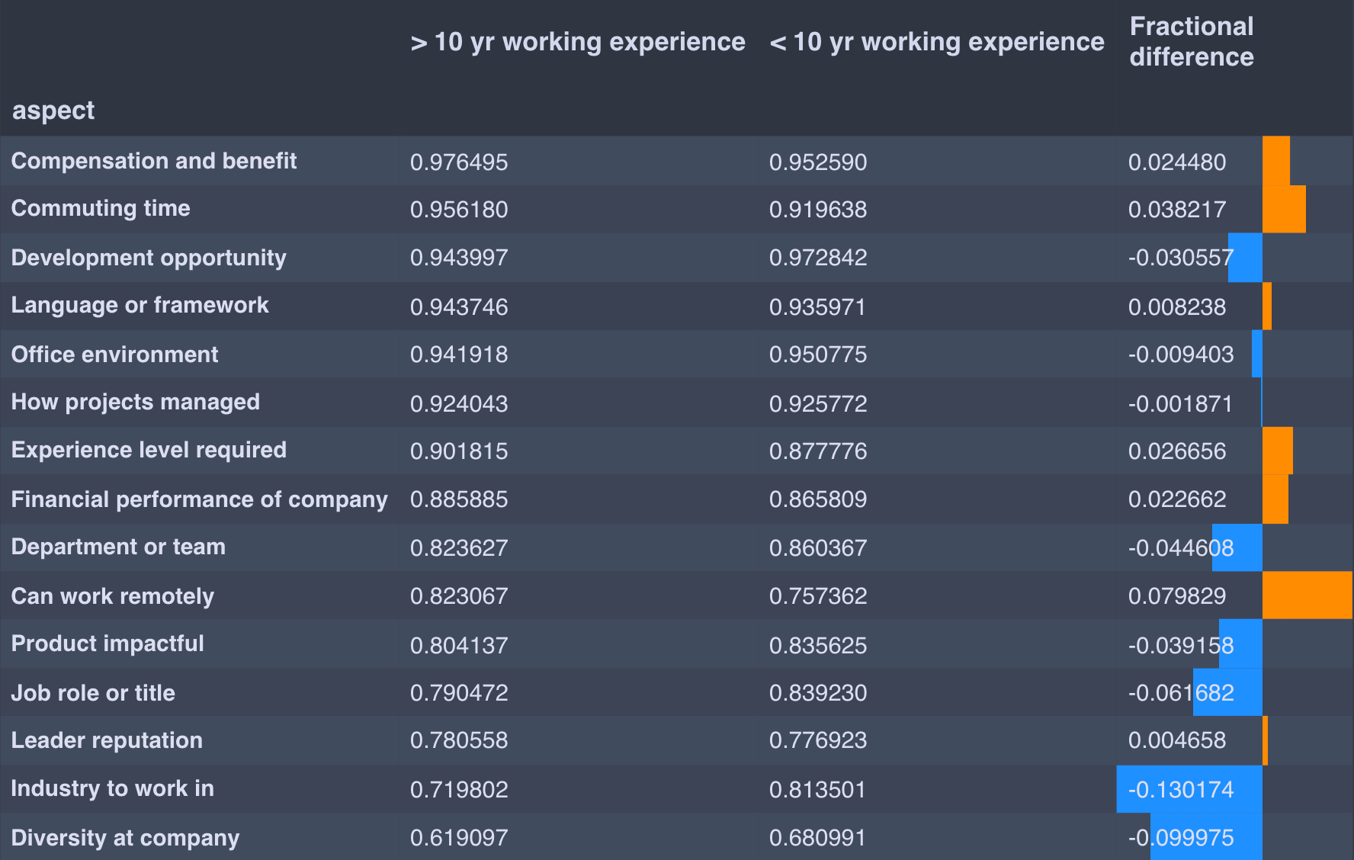
Task: Click the 'Compensation and benefit' row label
Action: pyautogui.click(x=154, y=161)
